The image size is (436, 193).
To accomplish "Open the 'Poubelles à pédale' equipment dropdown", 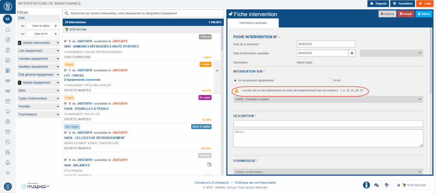I will coord(328,99).
